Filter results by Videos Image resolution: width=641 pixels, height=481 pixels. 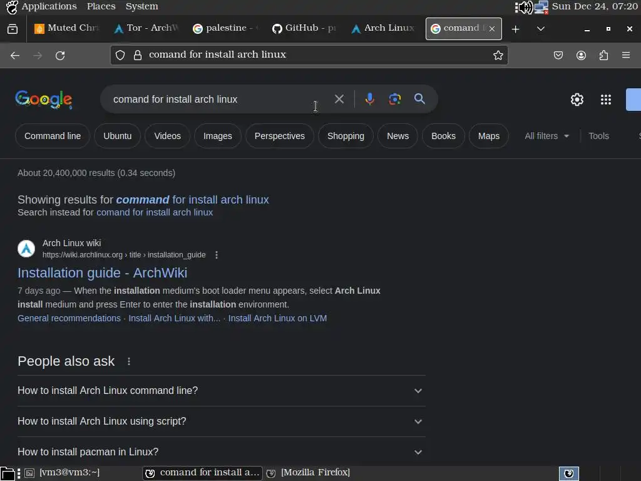coord(167,136)
